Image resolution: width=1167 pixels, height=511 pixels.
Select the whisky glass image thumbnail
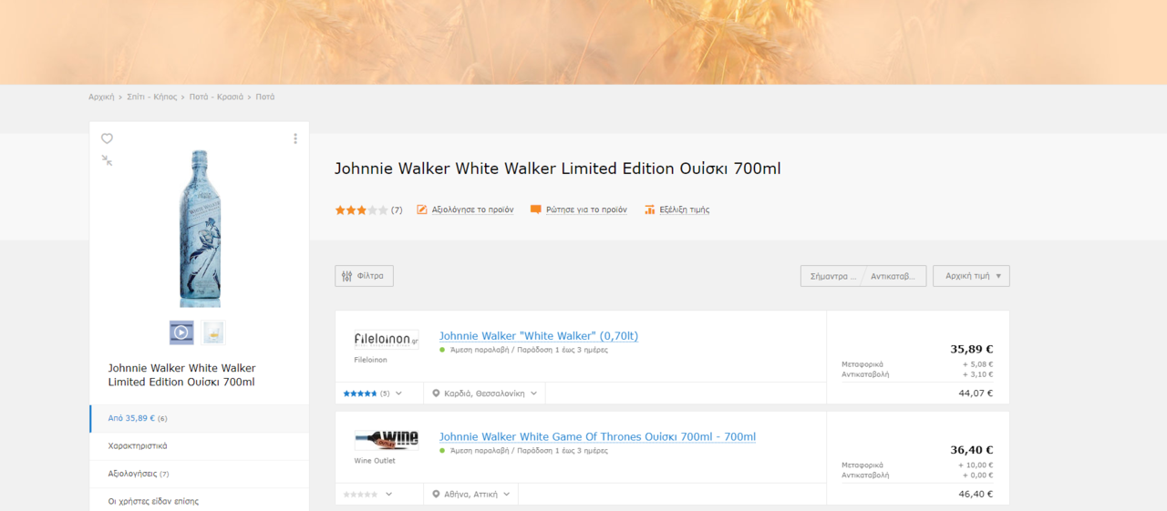pos(213,332)
